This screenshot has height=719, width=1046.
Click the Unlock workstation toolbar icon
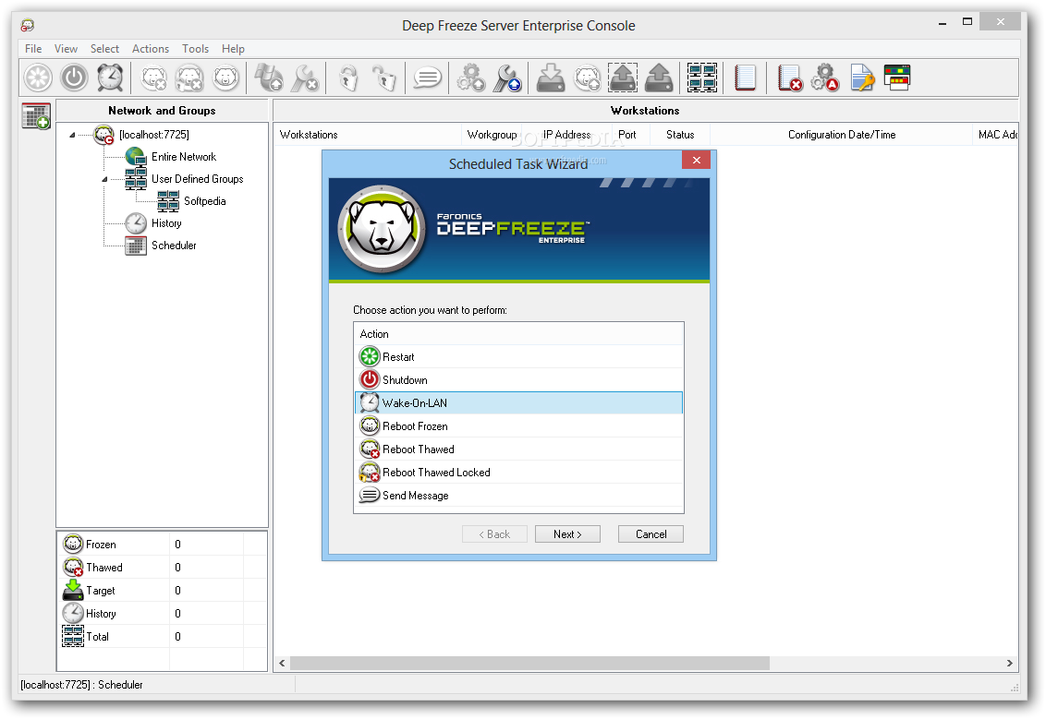pos(383,78)
